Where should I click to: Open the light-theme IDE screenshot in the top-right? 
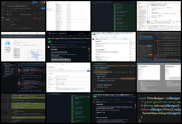click(x=159, y=15)
